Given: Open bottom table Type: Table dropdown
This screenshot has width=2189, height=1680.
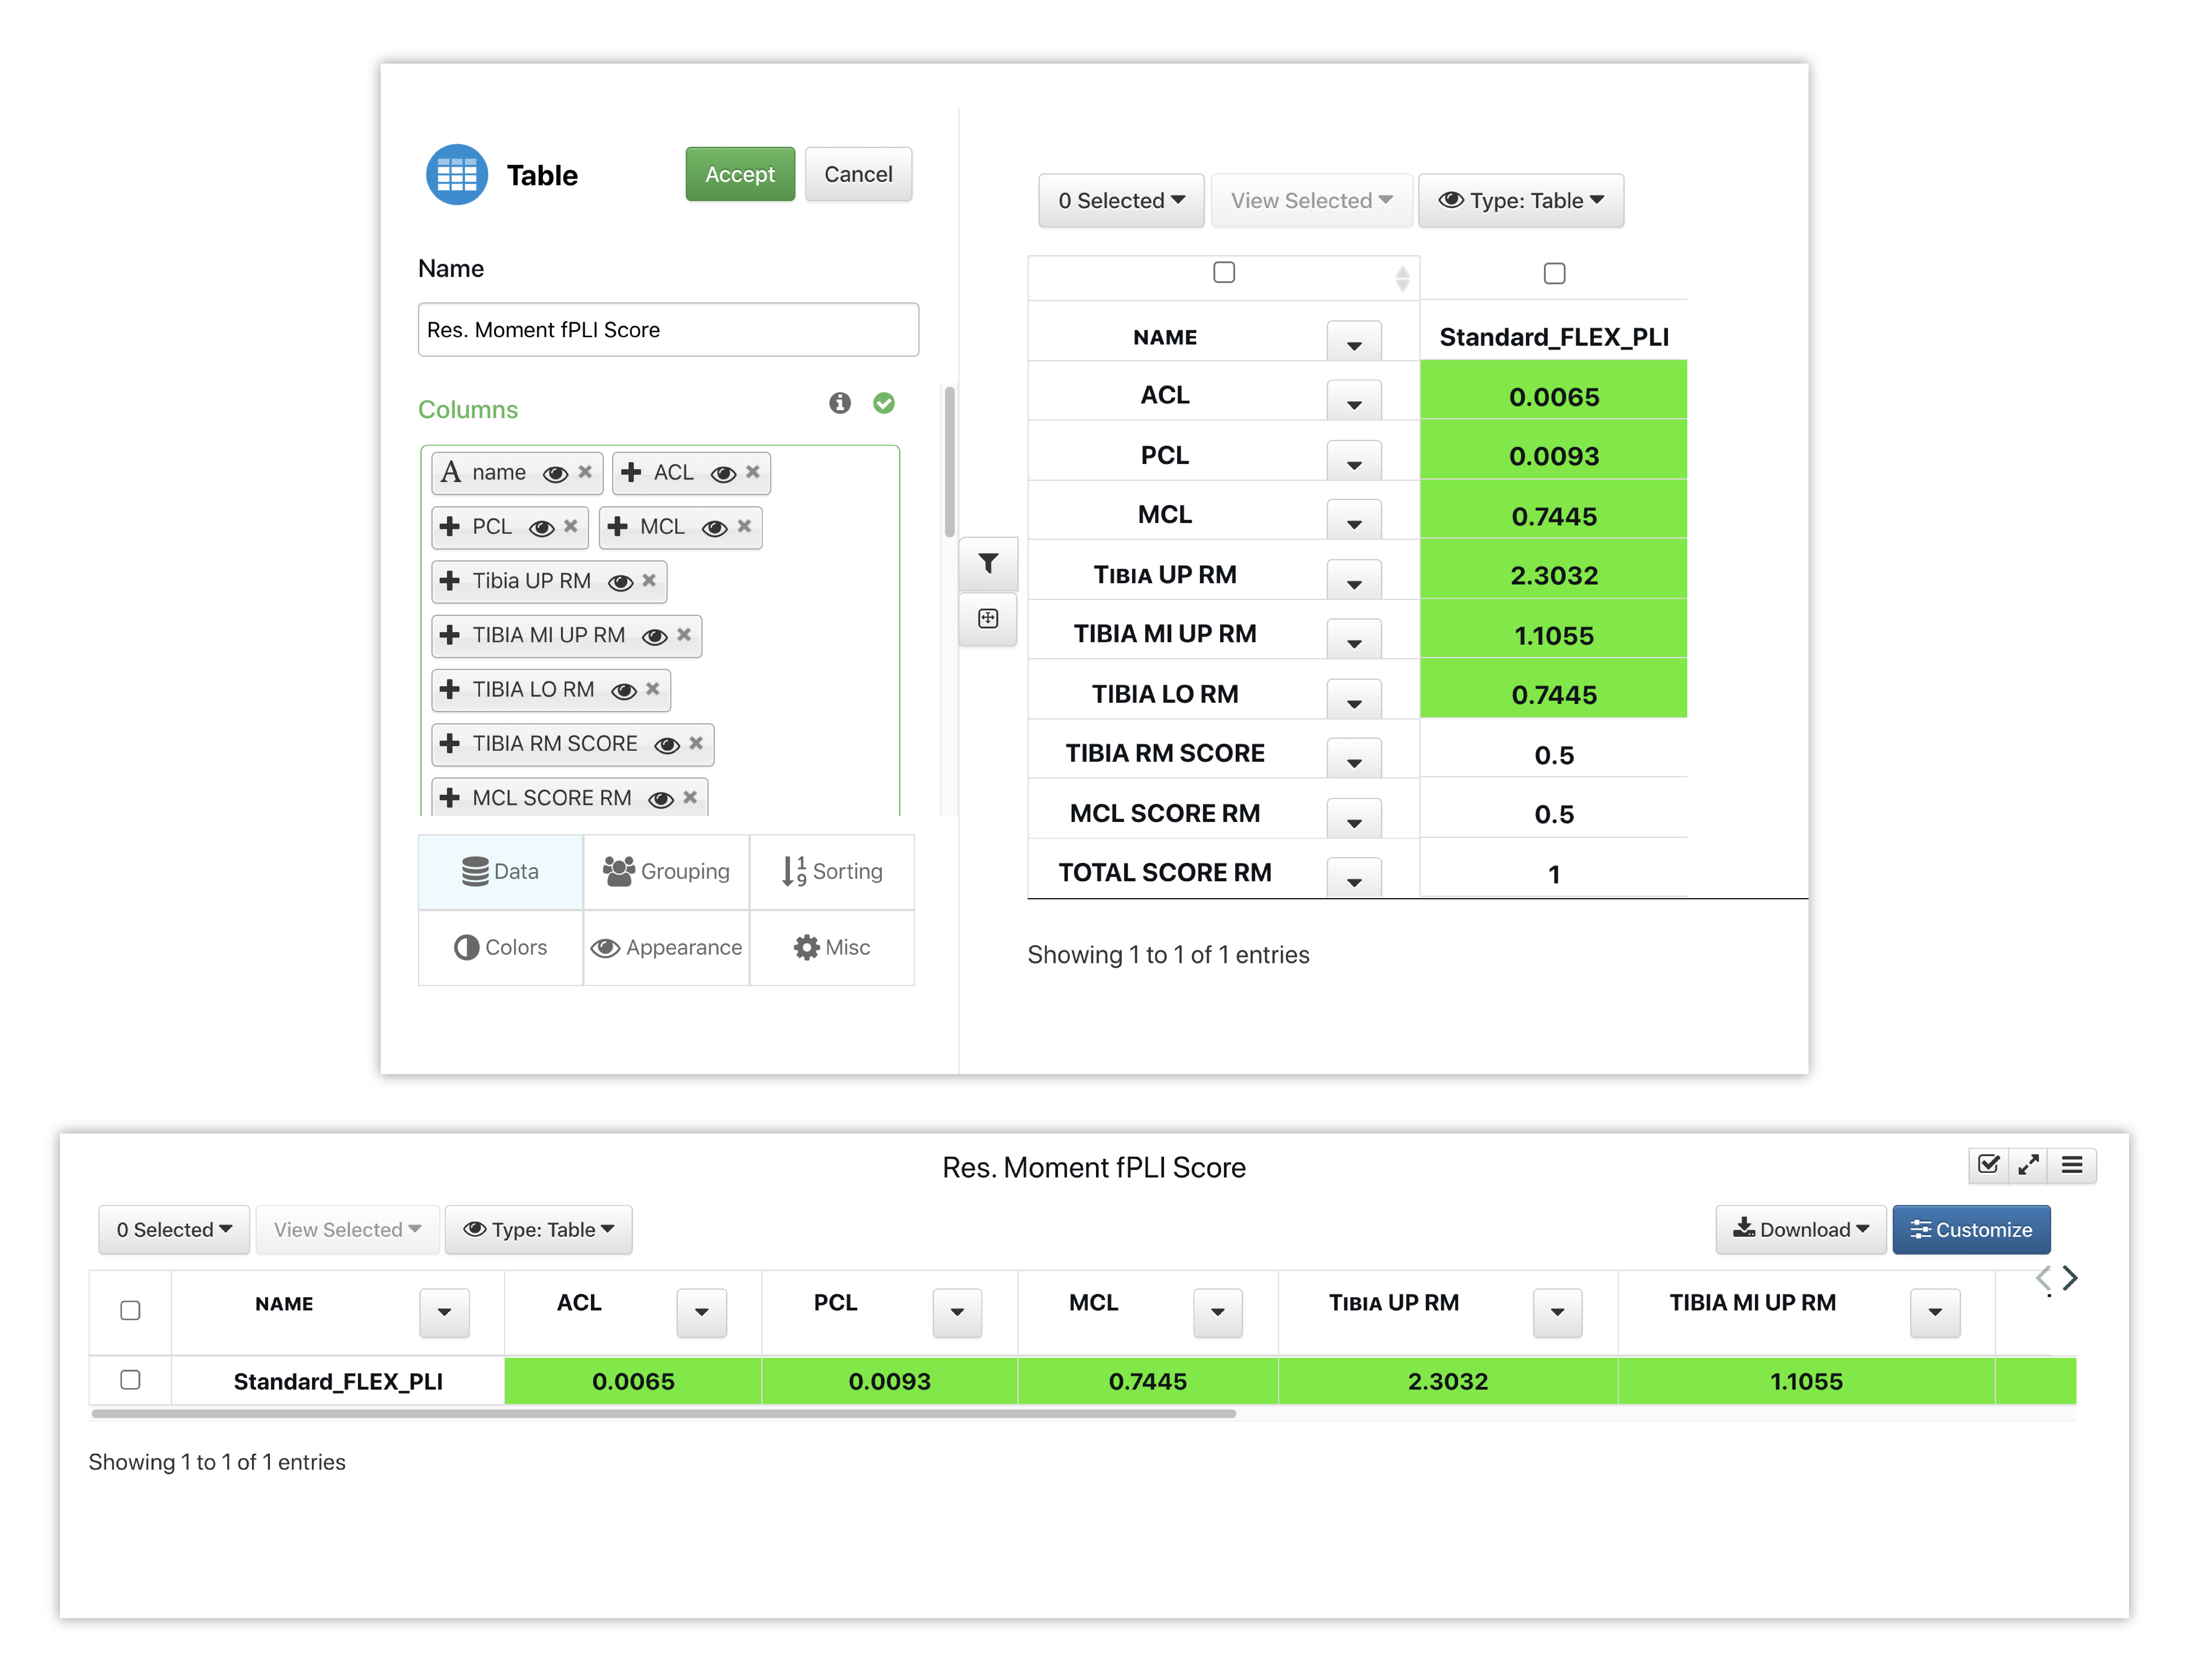Looking at the screenshot, I should click(538, 1230).
